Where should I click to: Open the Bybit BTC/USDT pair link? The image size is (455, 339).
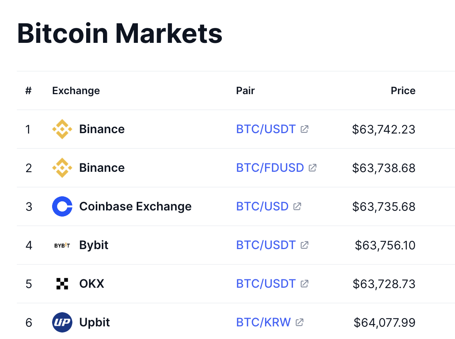[266, 245]
